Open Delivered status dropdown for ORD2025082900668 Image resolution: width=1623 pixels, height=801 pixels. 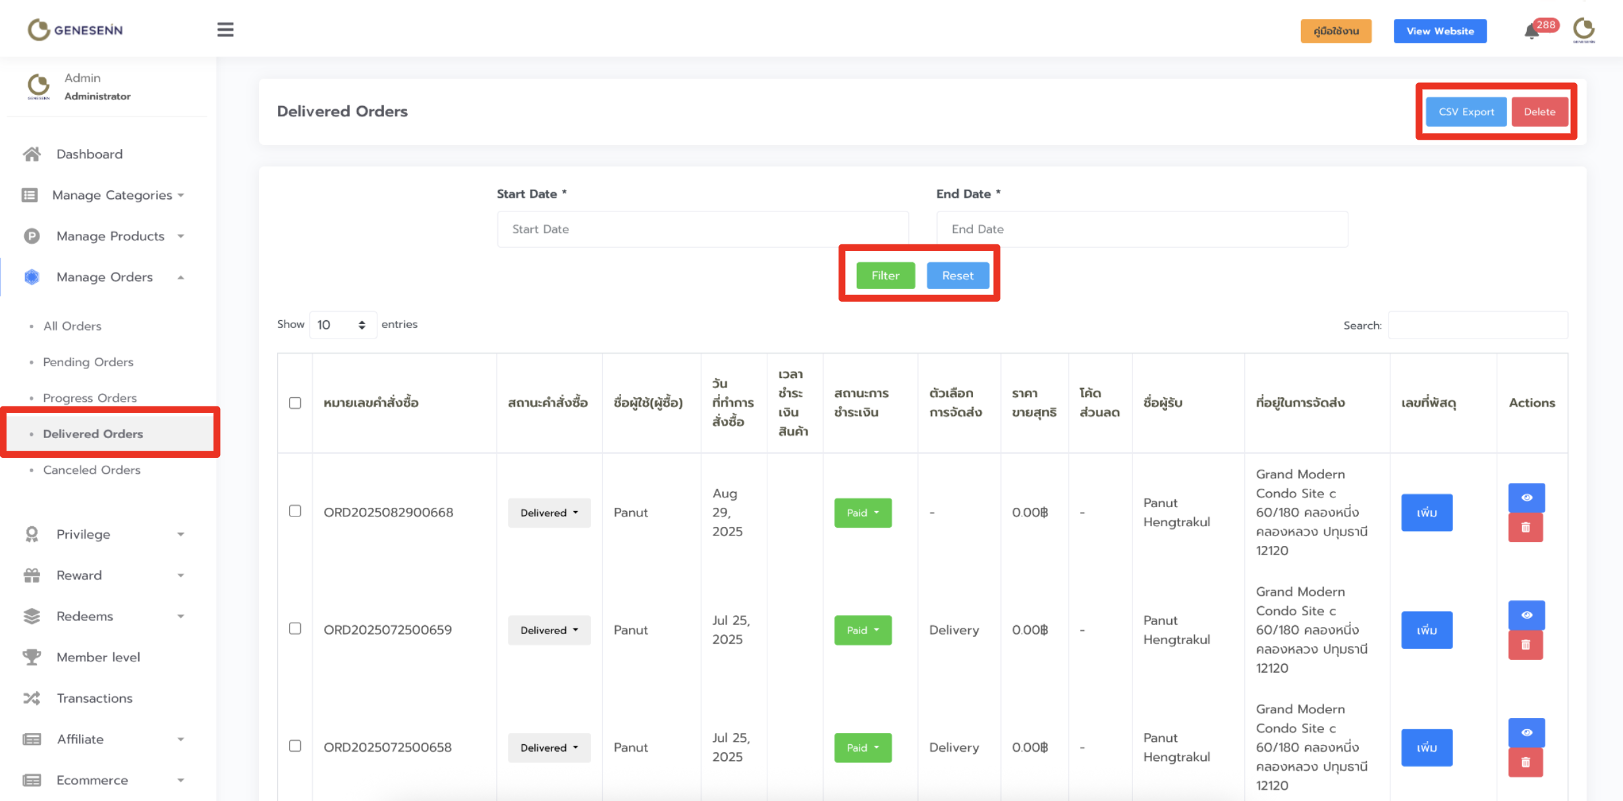(x=549, y=512)
